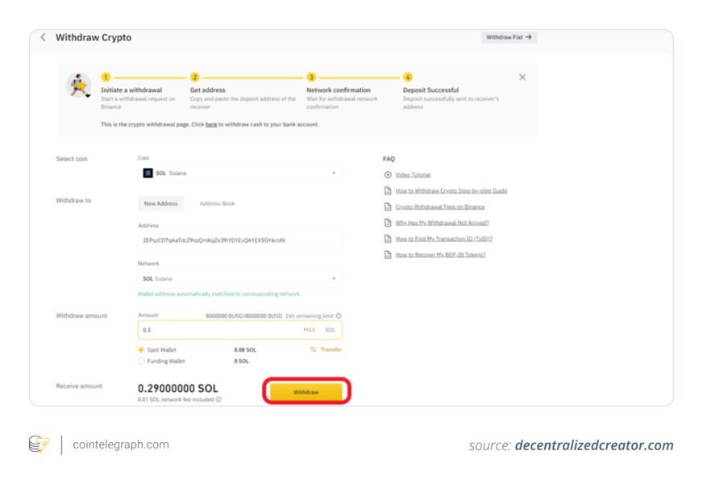
Task: Click the 'Initiate a withdrawal' step title
Action: click(131, 90)
